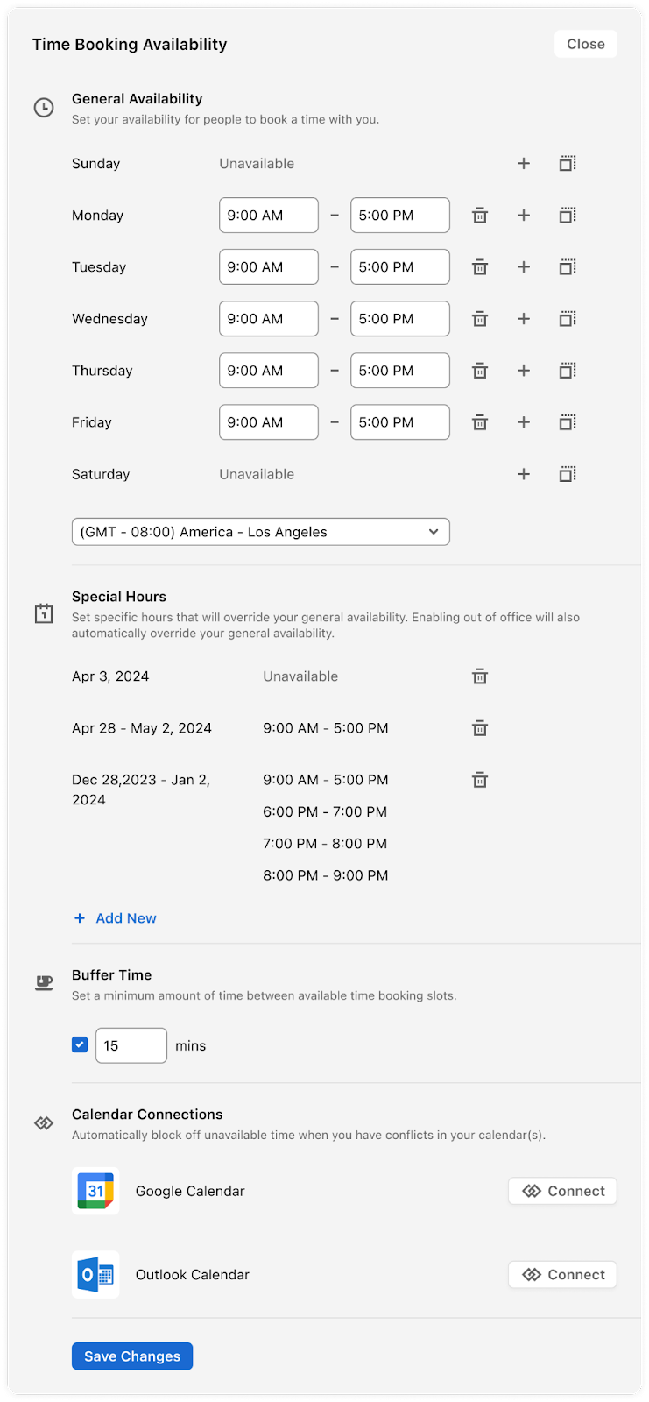Open the time zone dropdown
Screen dimensions: 649x1402
coord(261,532)
